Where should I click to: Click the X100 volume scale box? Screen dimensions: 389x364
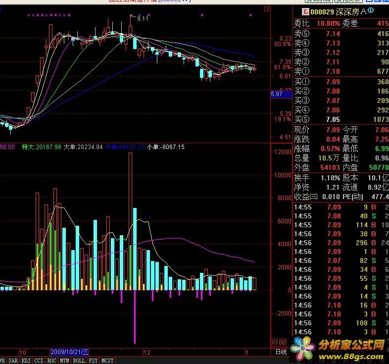(x=278, y=343)
